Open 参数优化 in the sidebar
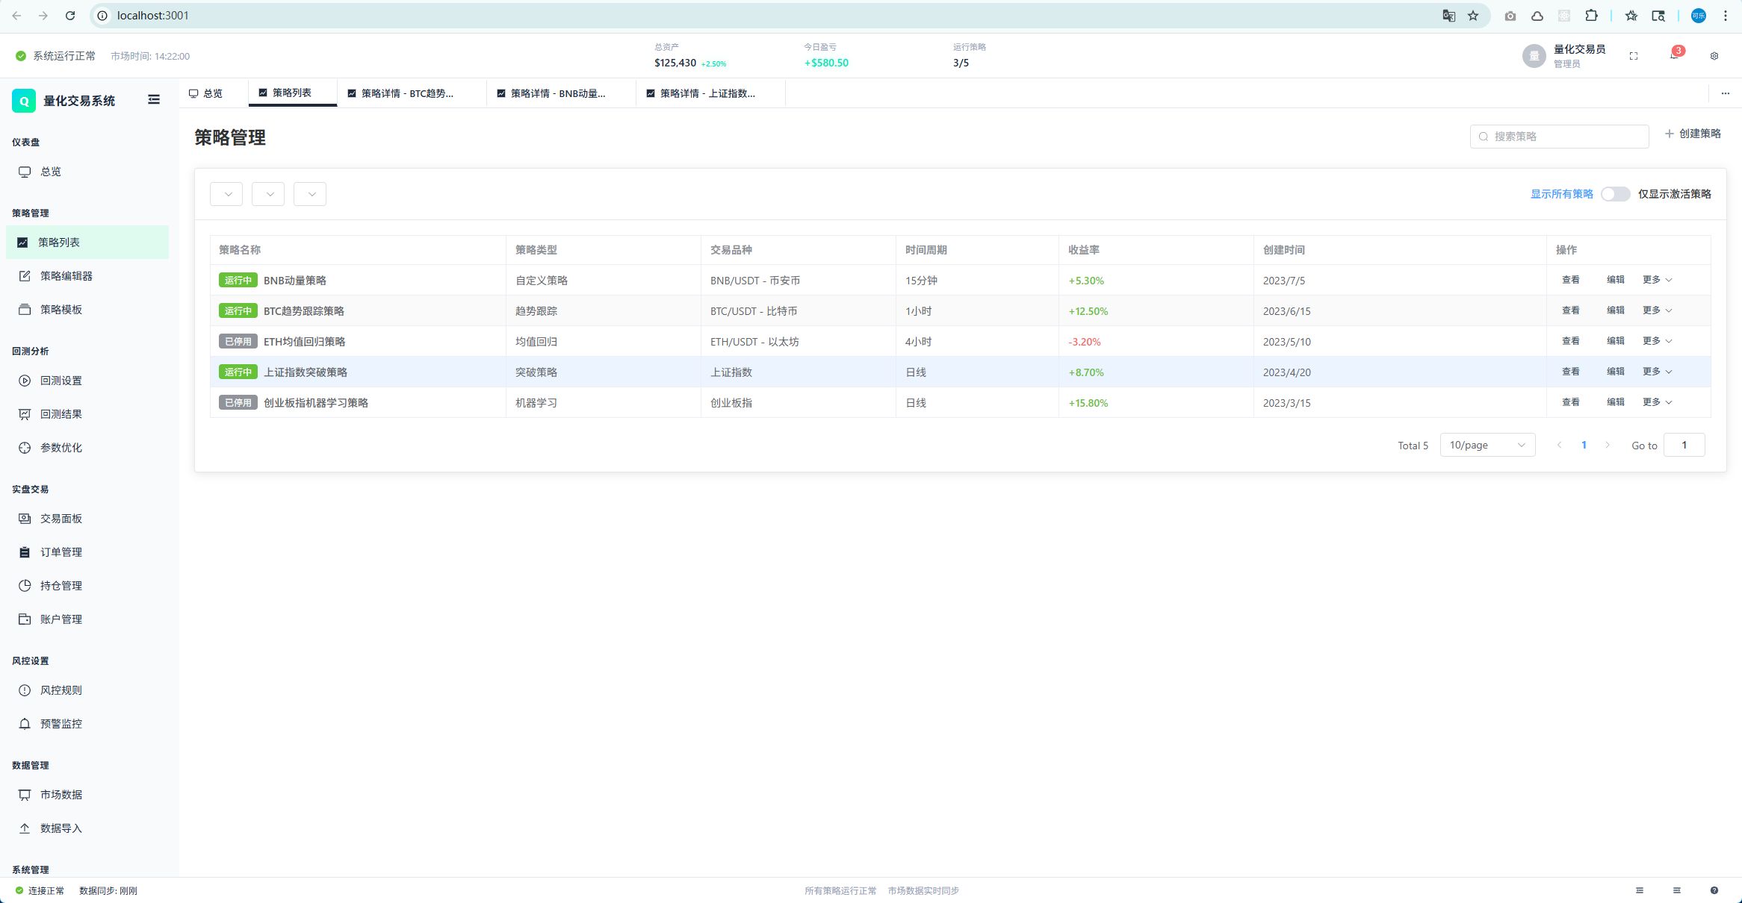 pyautogui.click(x=87, y=448)
